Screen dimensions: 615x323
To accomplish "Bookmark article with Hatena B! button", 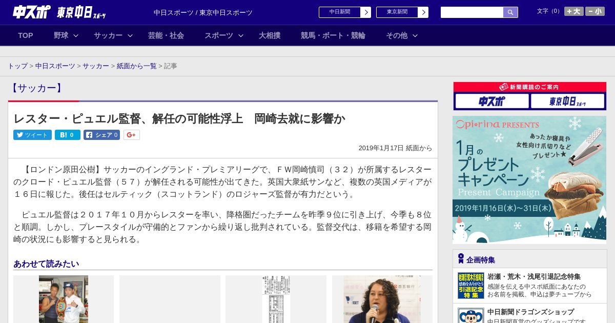I will (68, 135).
